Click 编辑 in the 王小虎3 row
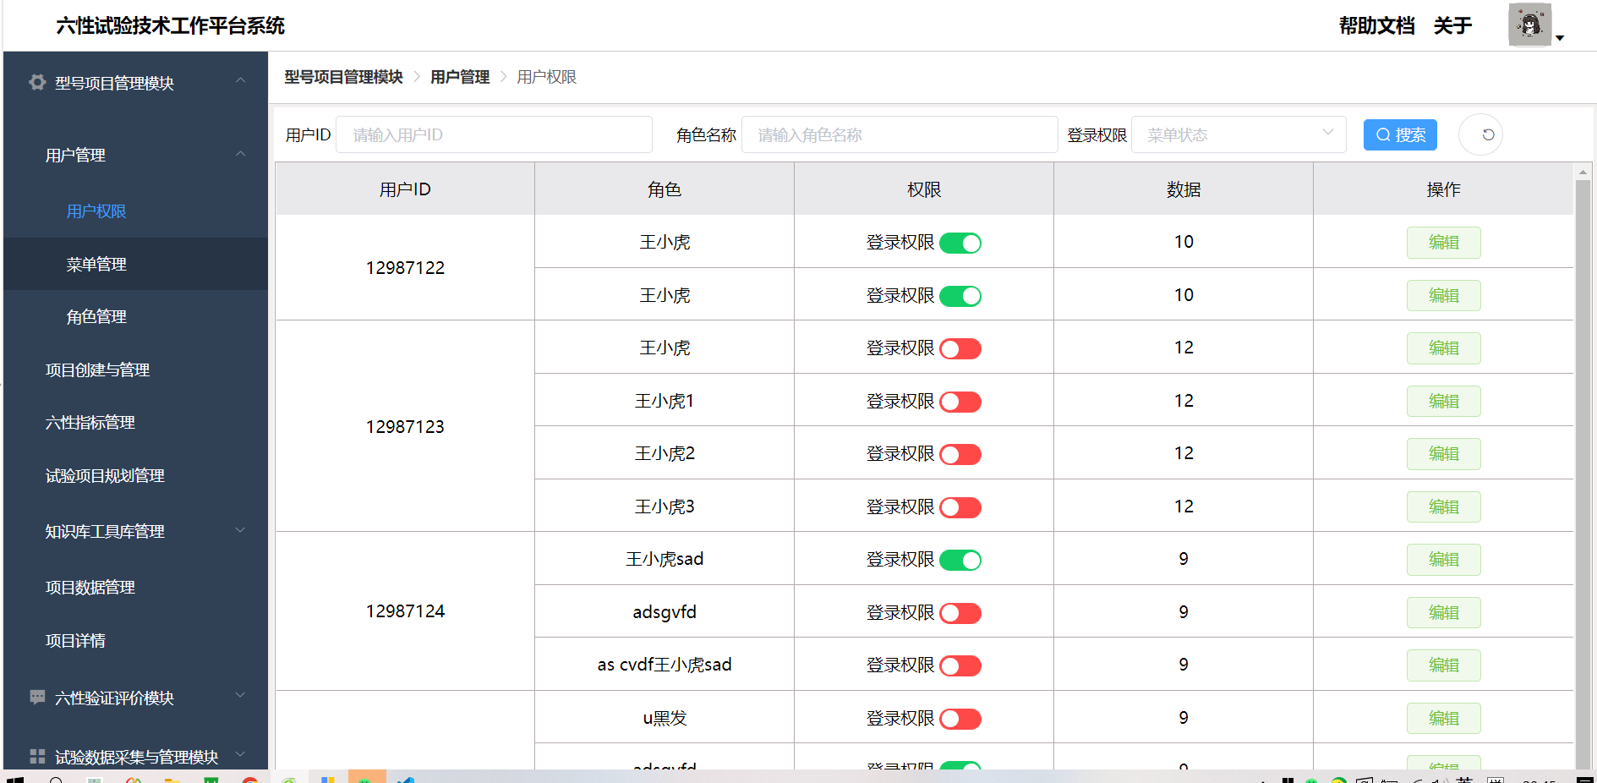The width and height of the screenshot is (1597, 783). [x=1443, y=507]
